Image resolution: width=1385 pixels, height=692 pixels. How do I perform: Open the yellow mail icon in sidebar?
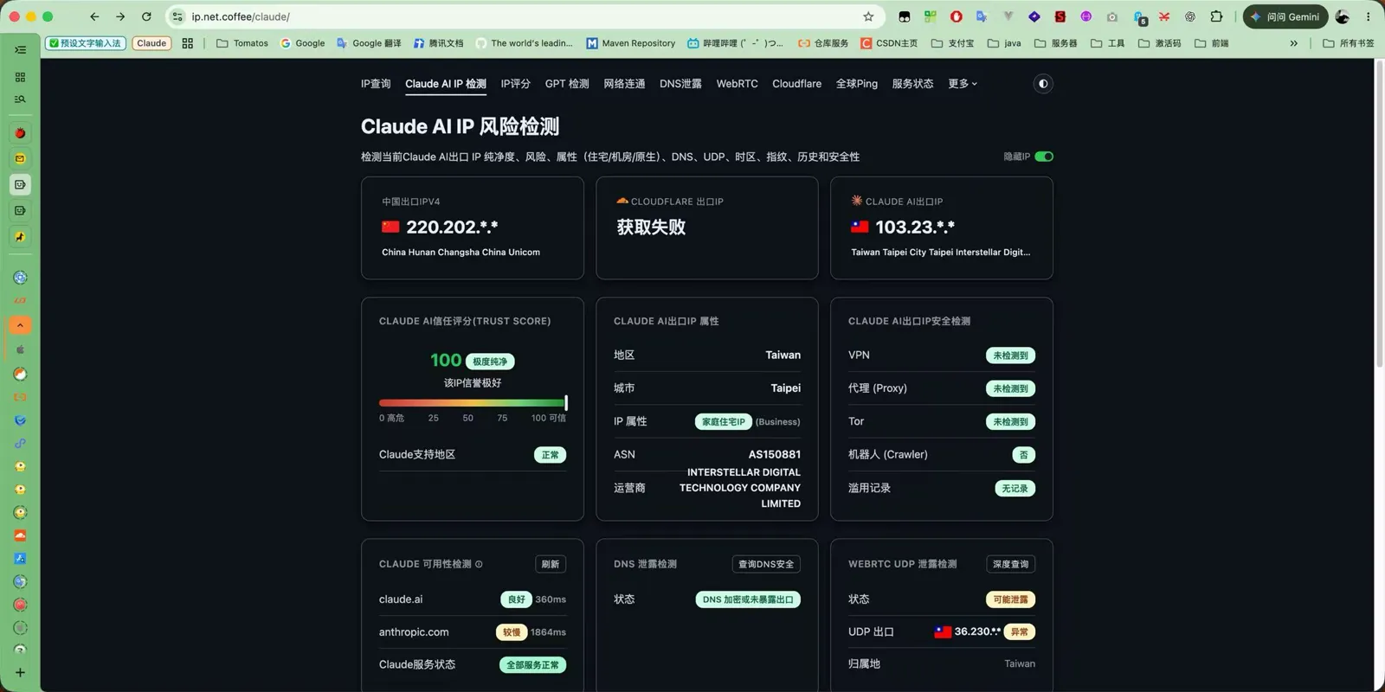(20, 159)
